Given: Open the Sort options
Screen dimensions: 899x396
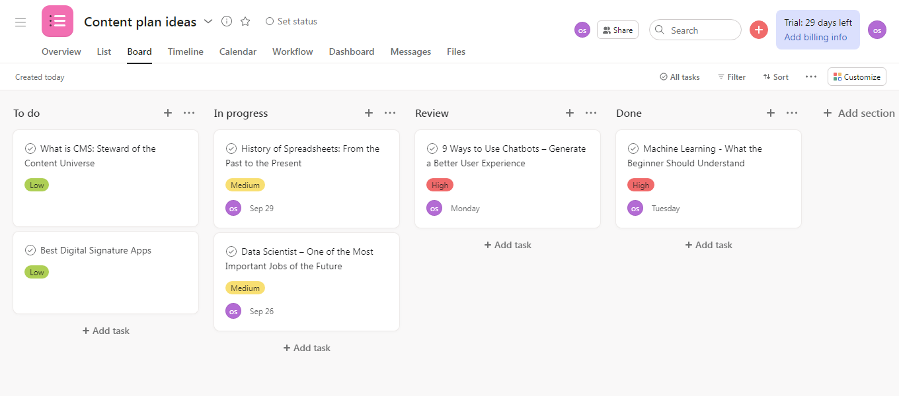Looking at the screenshot, I should tap(775, 77).
